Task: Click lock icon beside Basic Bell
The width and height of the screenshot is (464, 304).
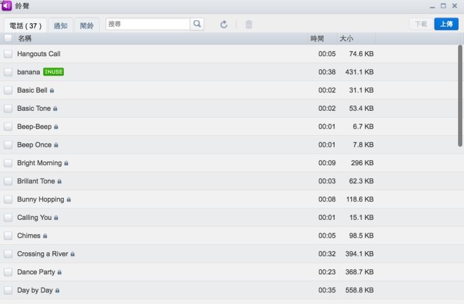Action: [x=52, y=91]
